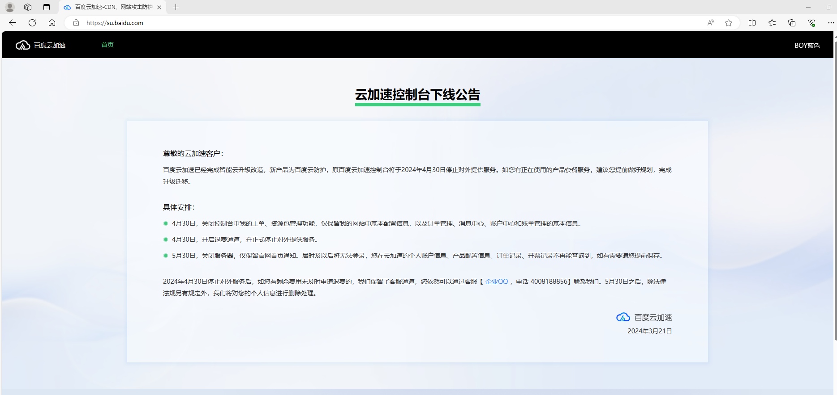Click the 百度云加速 signature logo at bottom

644,317
